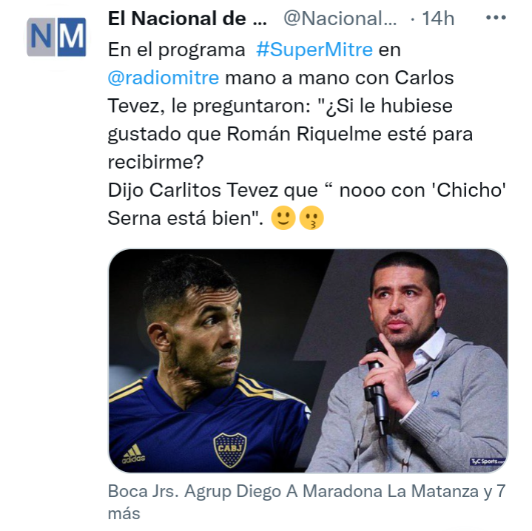Open the attached Tevez and Riquelme photo
Screen dimensions: 532x531
(308, 361)
